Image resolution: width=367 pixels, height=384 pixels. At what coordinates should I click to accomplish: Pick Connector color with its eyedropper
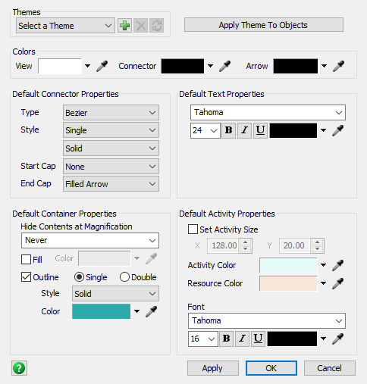click(x=224, y=66)
